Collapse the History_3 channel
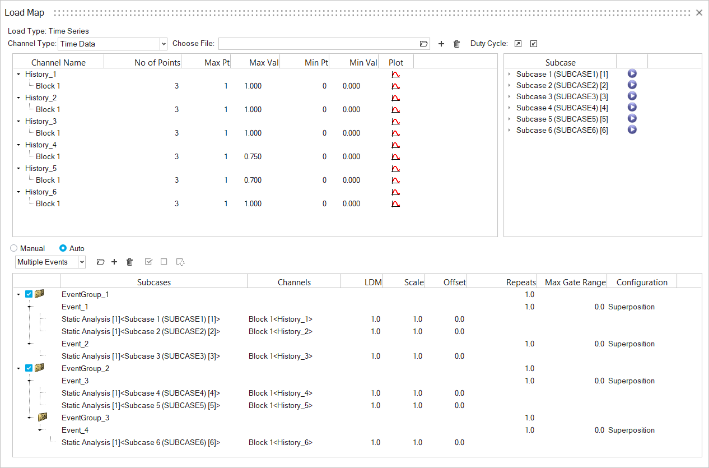The height and width of the screenshot is (468, 709). (18, 121)
